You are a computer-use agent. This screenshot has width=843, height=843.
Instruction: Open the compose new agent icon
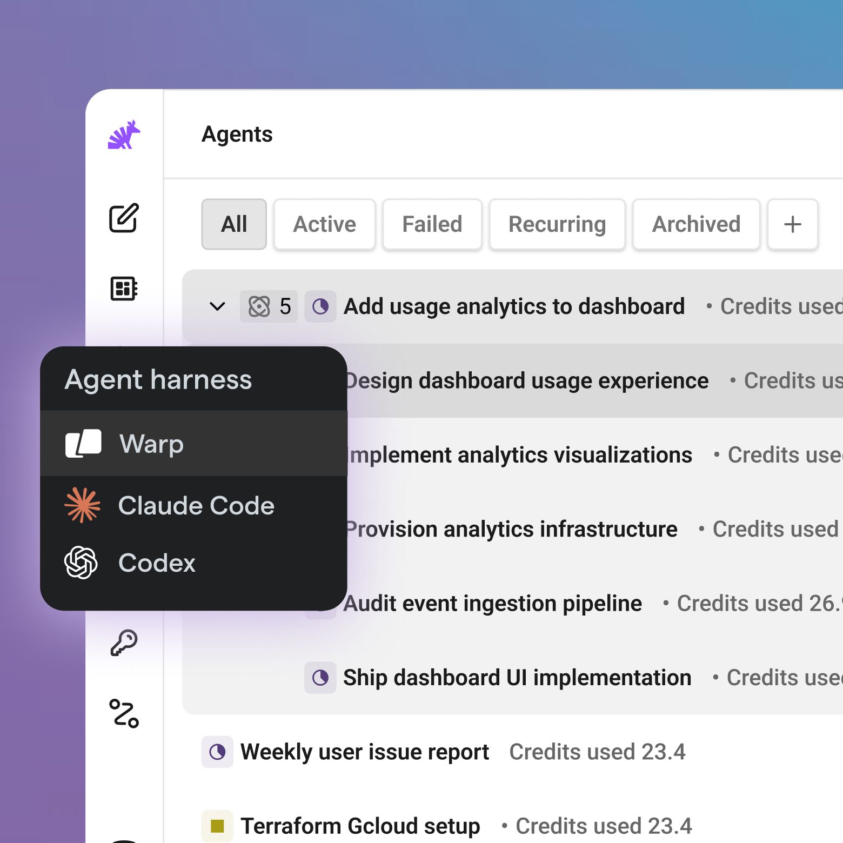124,218
